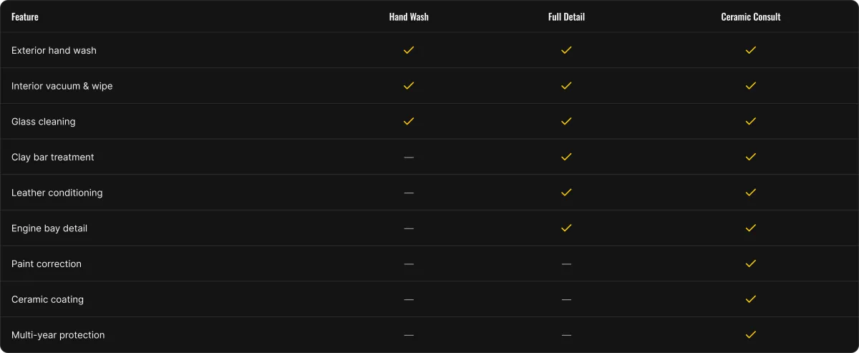Click Hand Wash glass cleaning checkmark
Image resolution: width=859 pixels, height=353 pixels.
click(409, 121)
